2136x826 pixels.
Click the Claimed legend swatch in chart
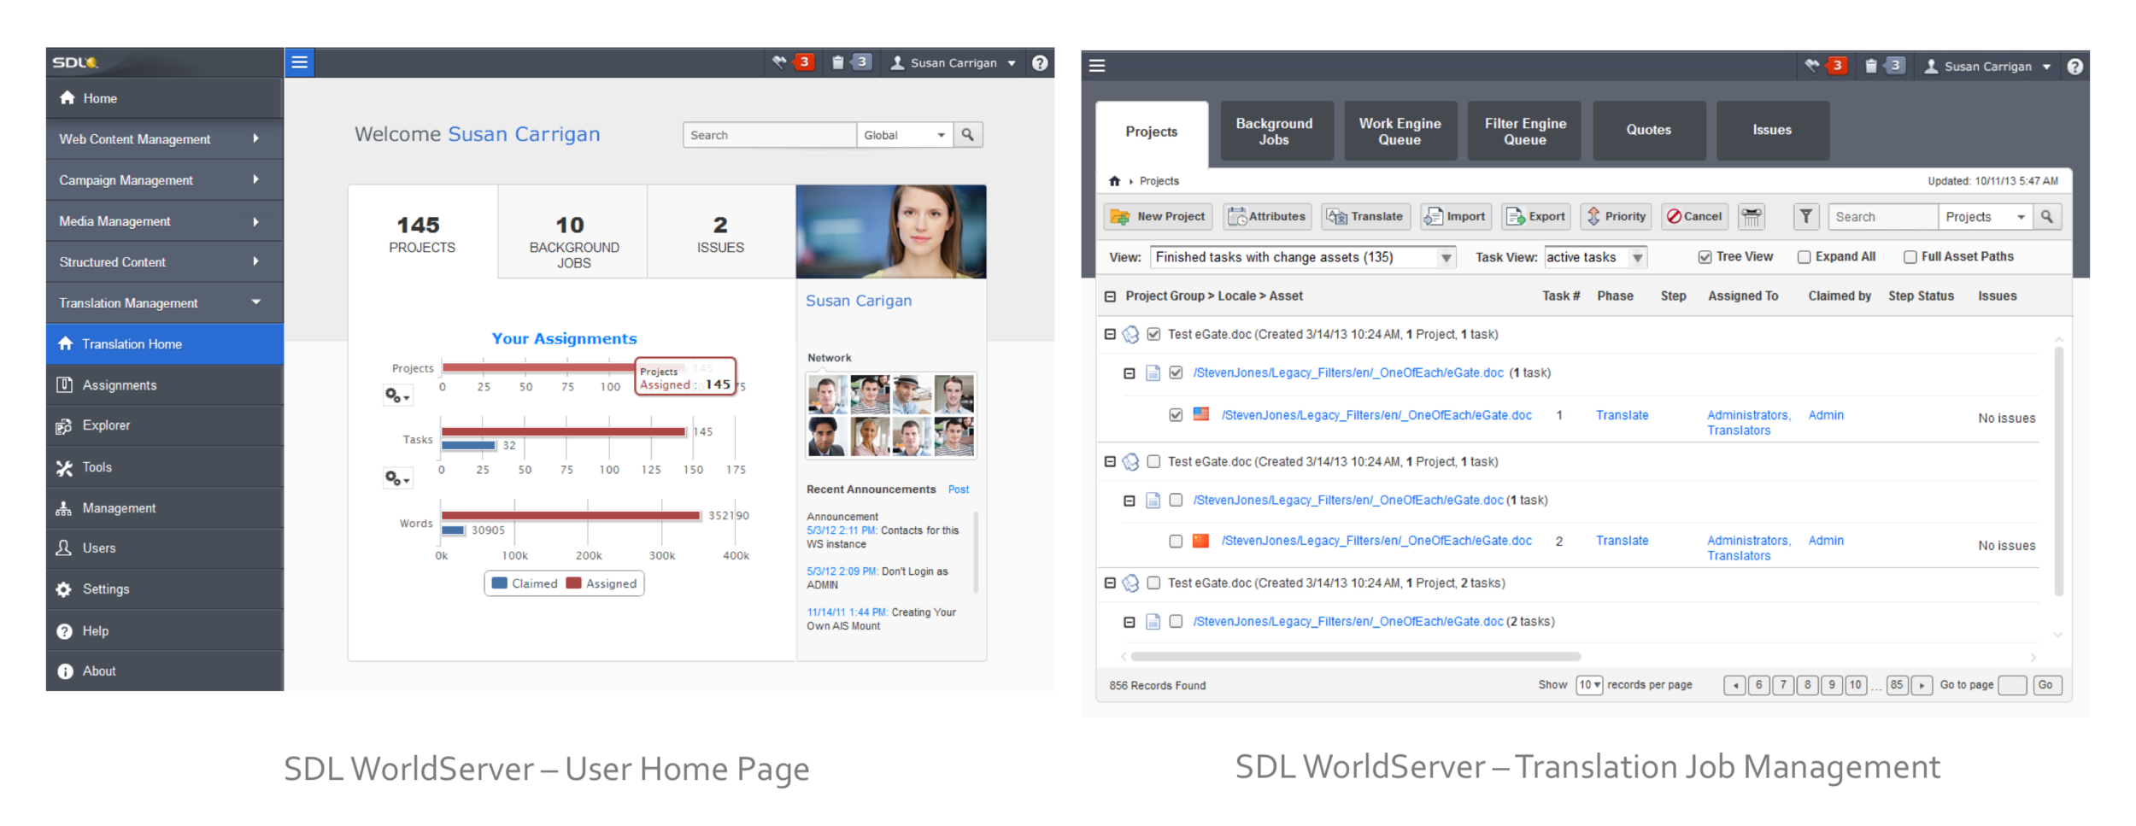500,583
